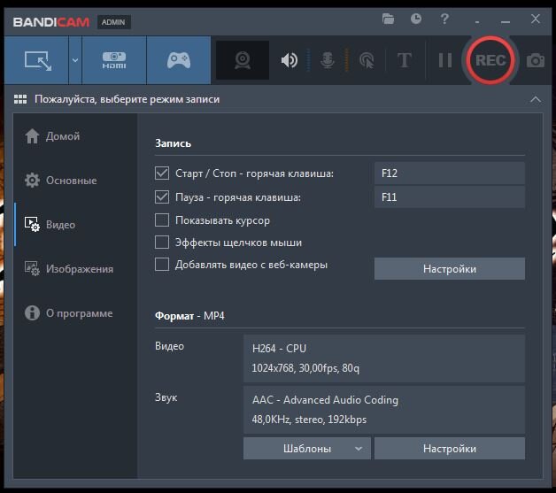556x493 pixels.
Task: Select game recording mode
Action: click(179, 60)
